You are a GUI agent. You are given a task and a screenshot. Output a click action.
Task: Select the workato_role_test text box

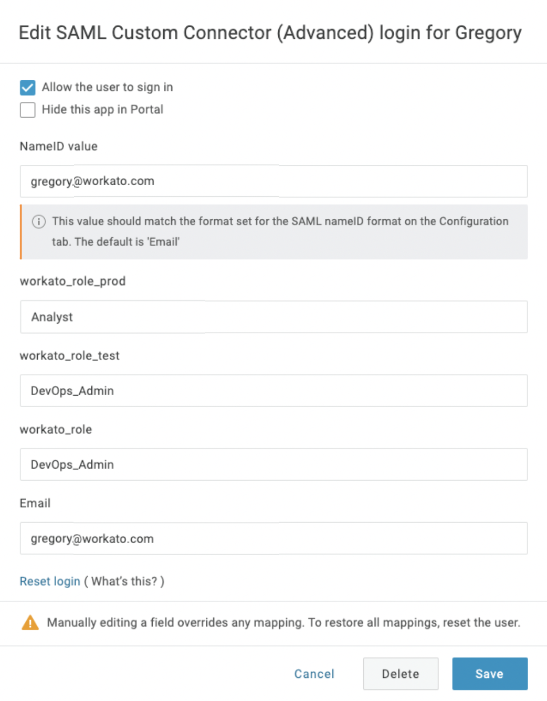273,391
